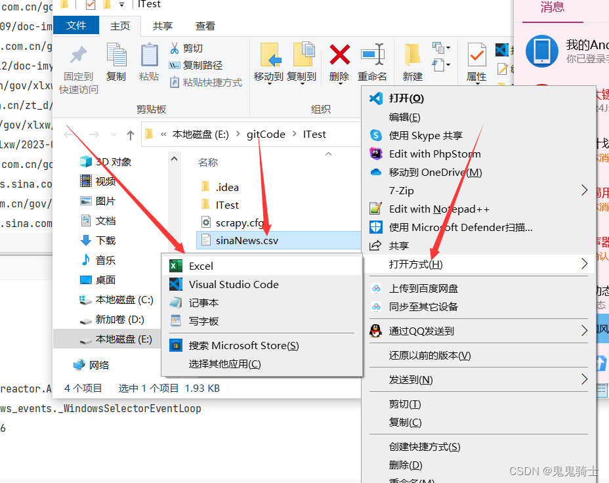Click Choose another app (选择其他应用)

[262, 364]
